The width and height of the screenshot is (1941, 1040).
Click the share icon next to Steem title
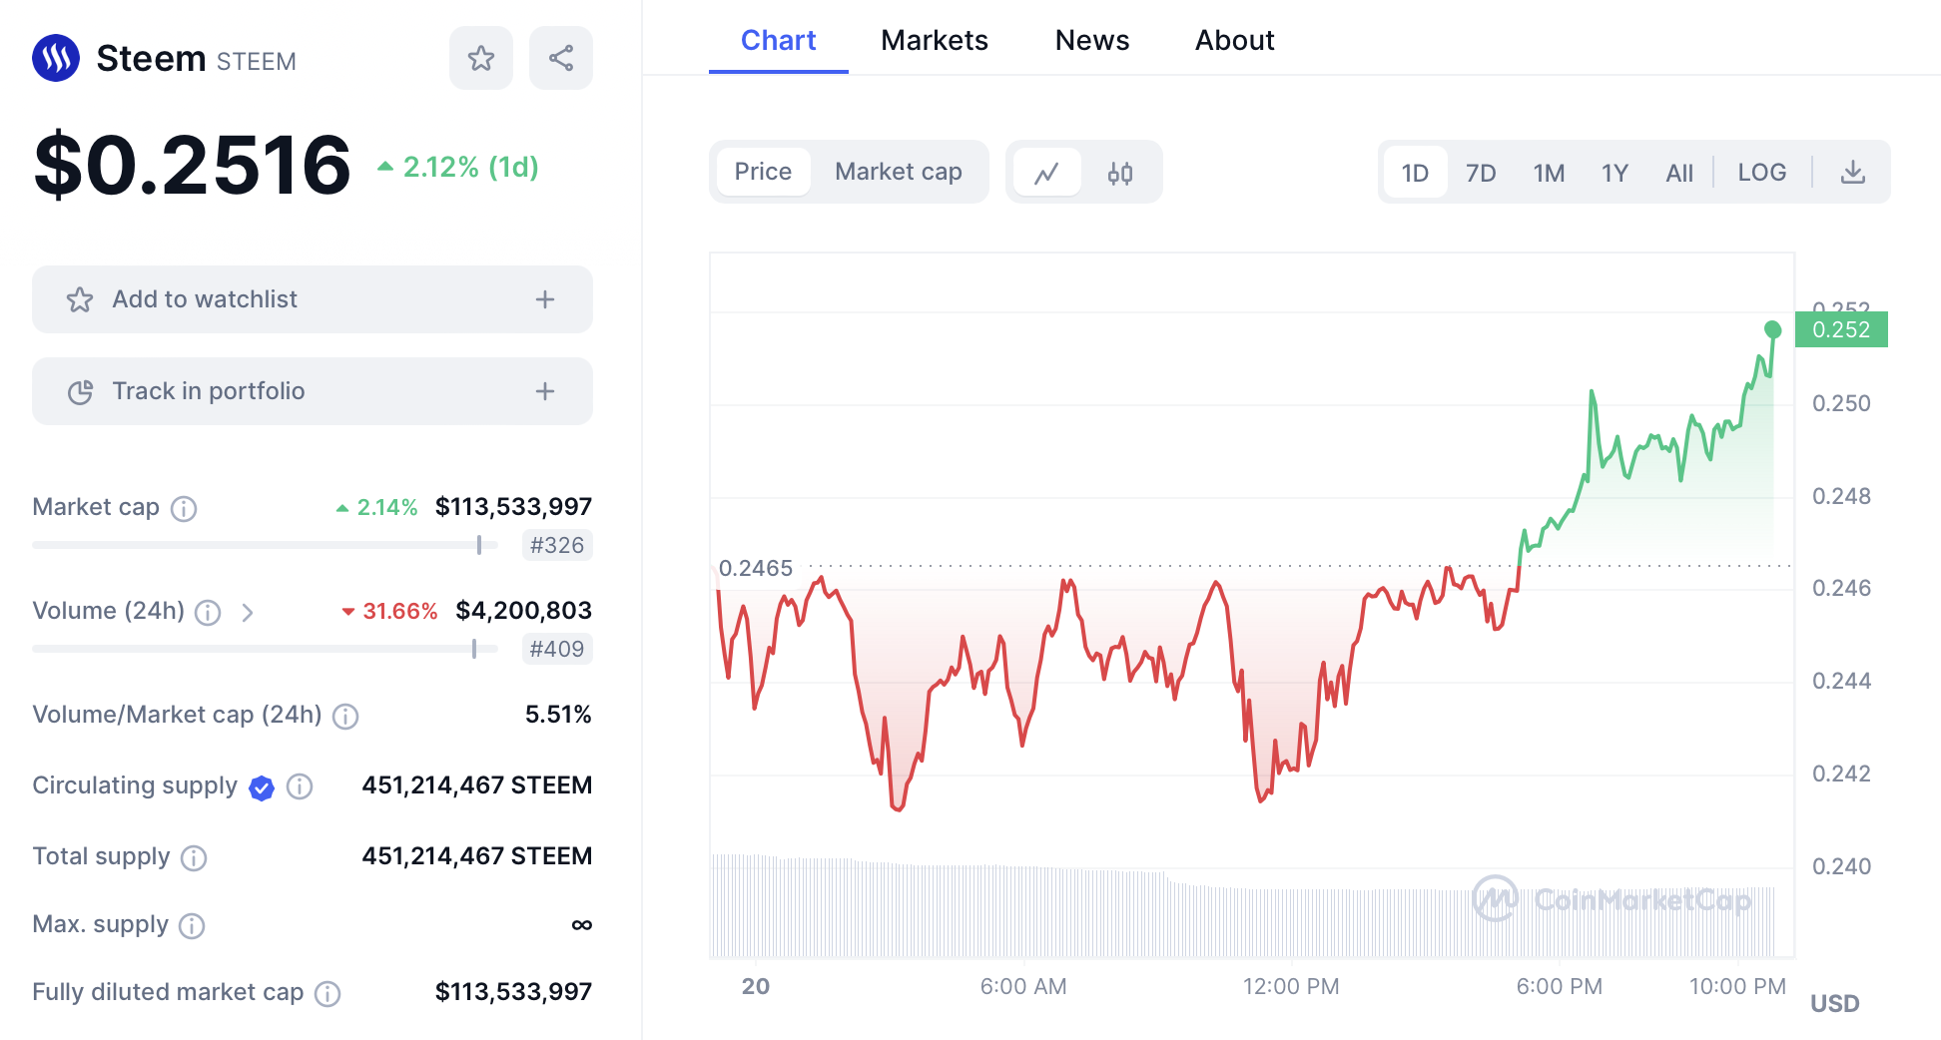[560, 58]
